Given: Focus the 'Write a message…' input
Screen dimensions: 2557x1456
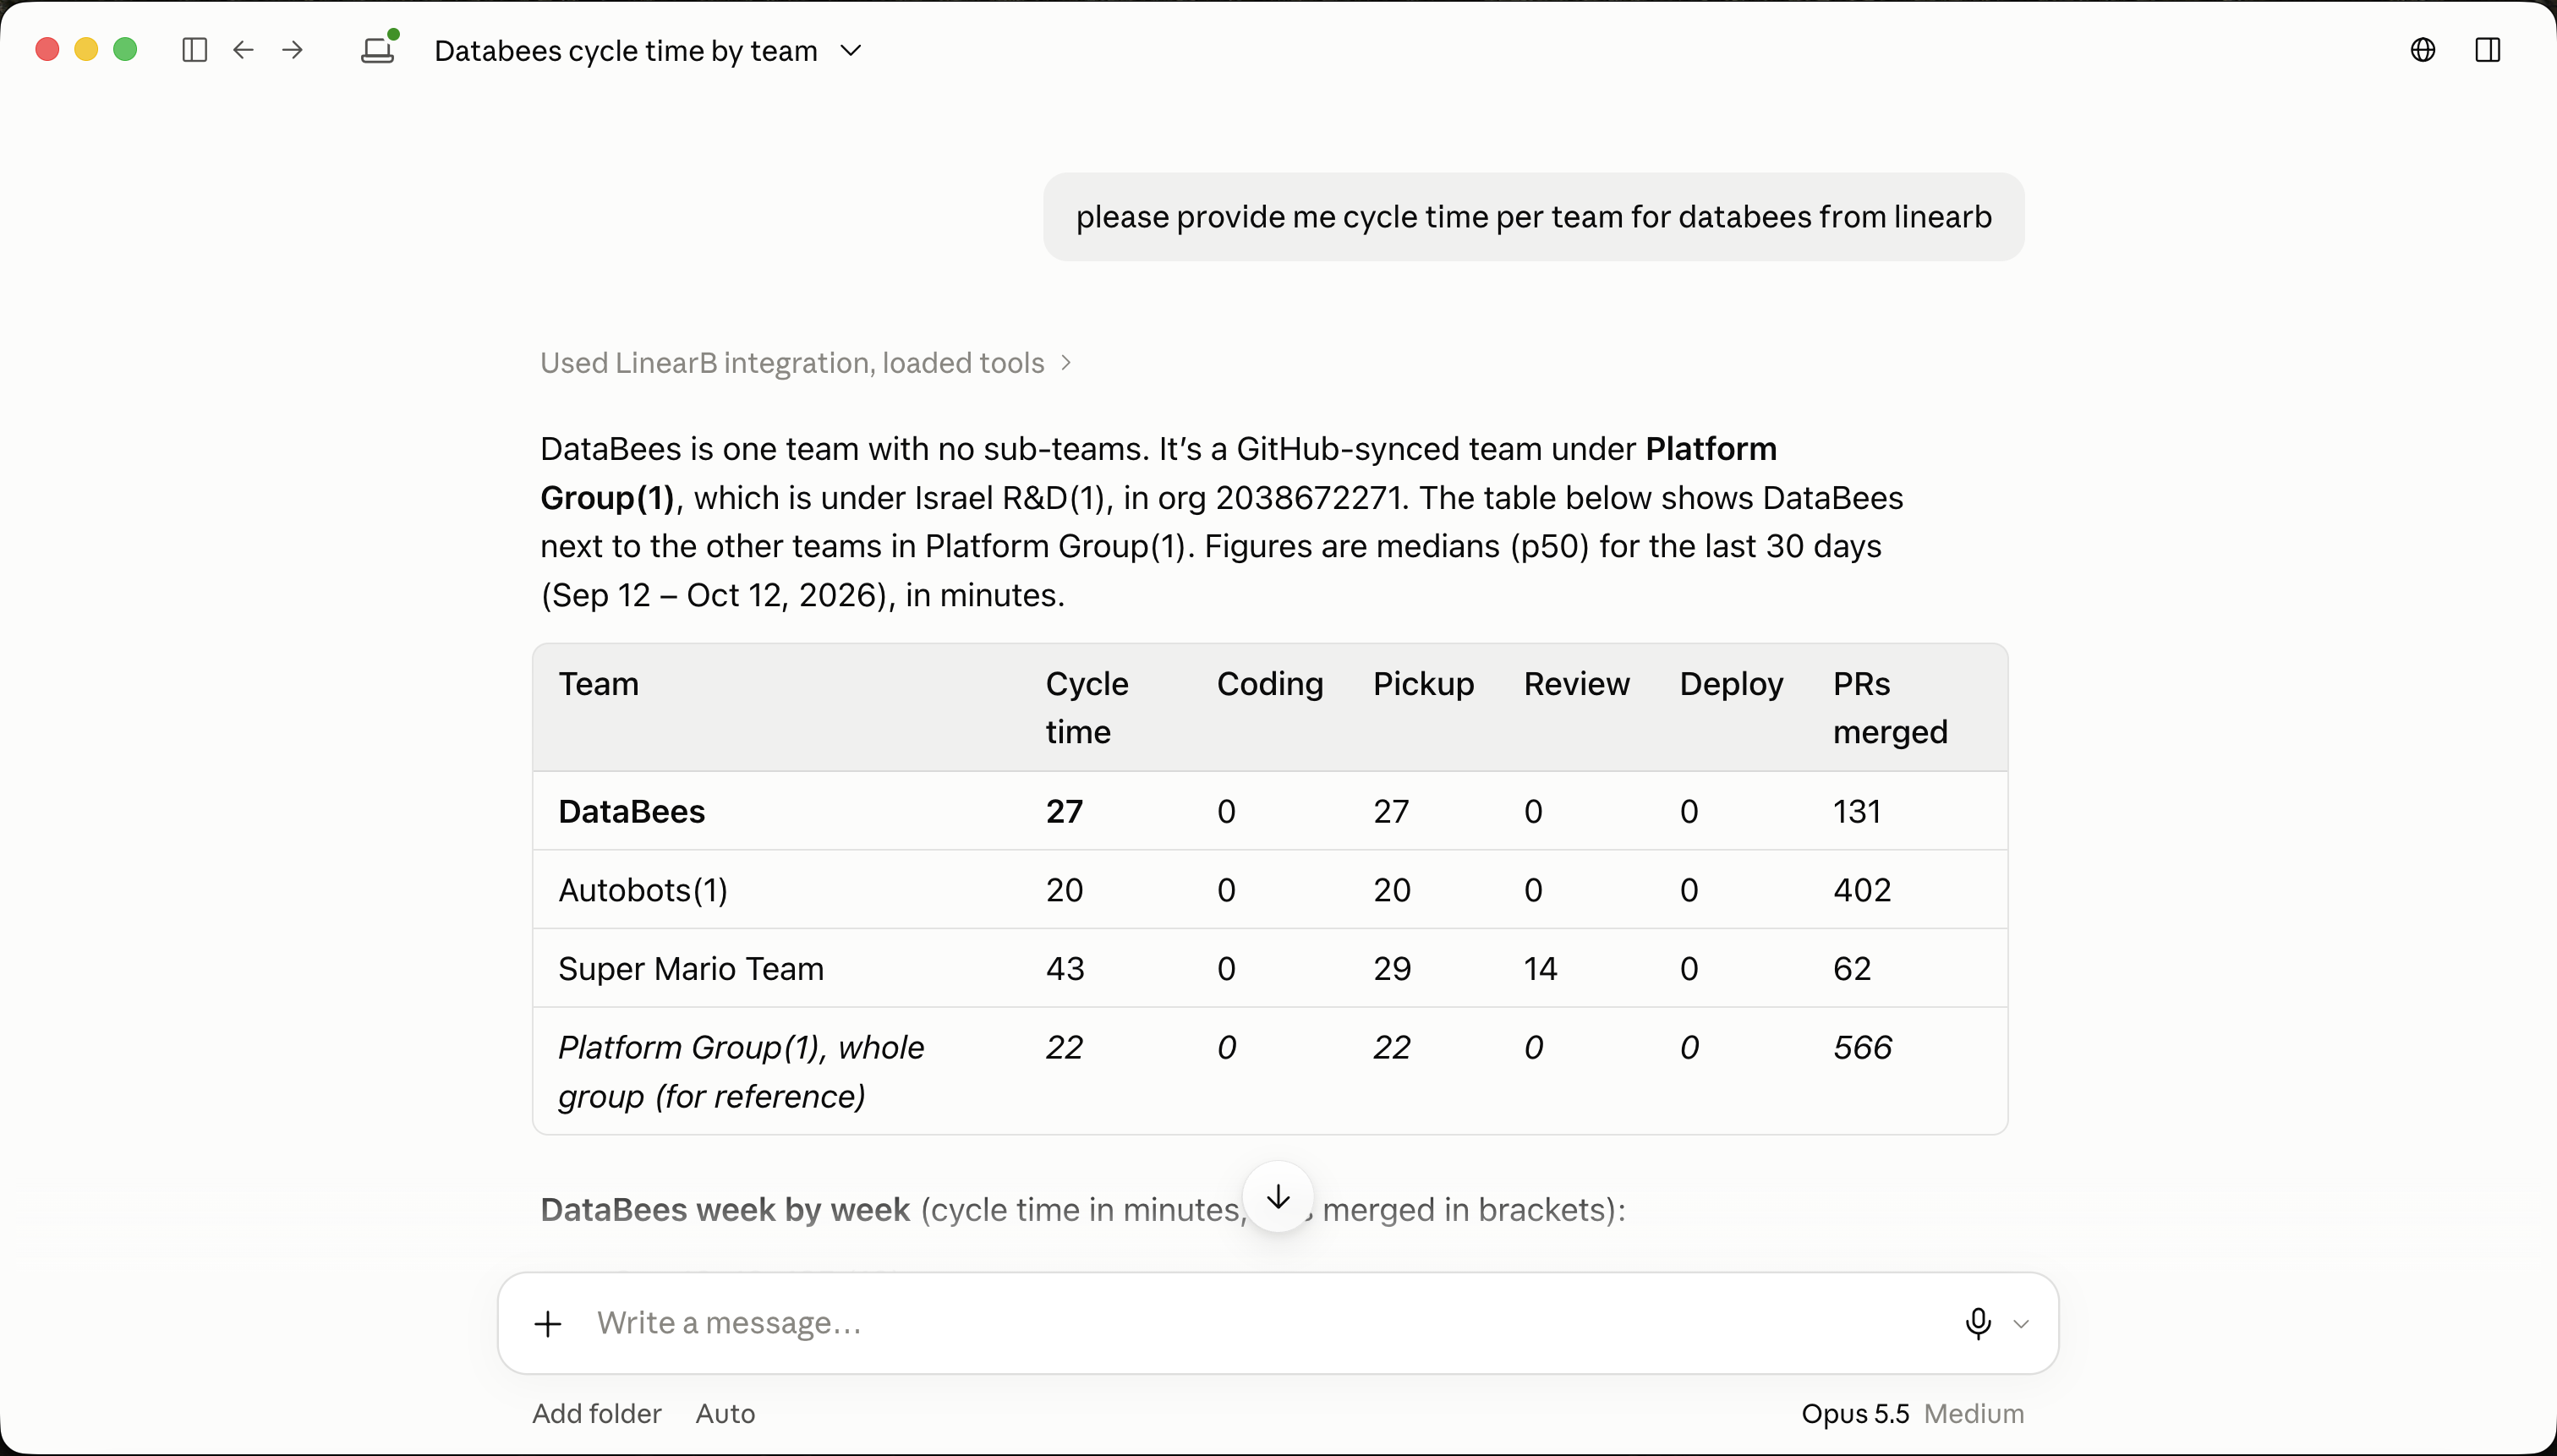Looking at the screenshot, I should pyautogui.click(x=1270, y=1323).
